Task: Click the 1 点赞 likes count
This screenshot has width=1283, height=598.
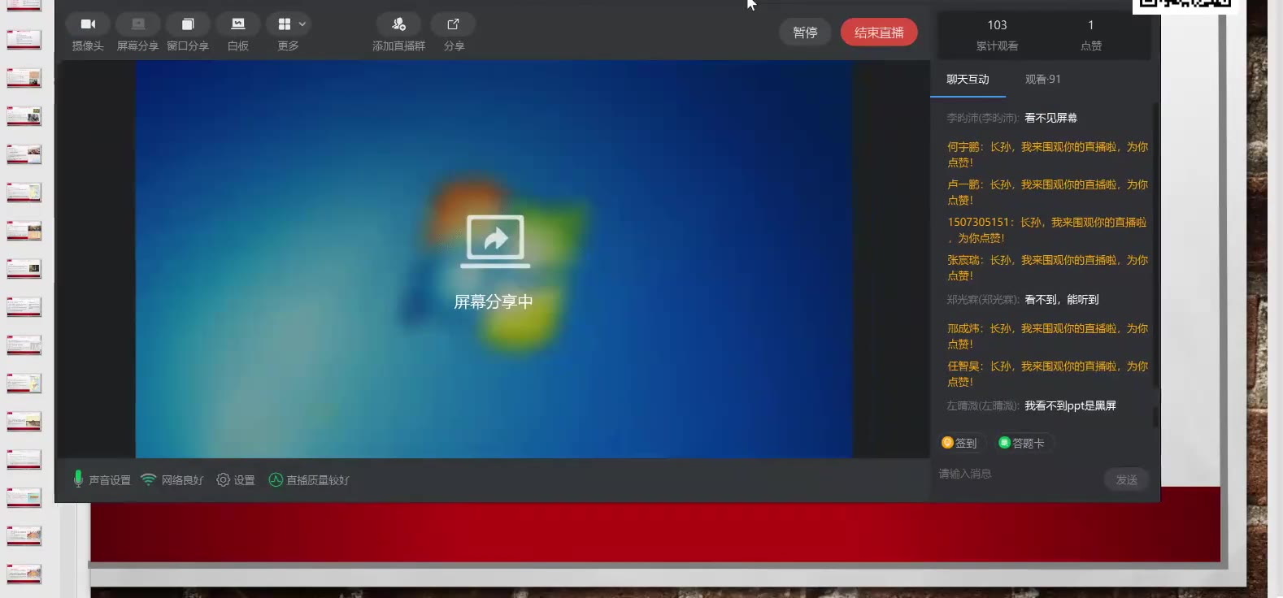Action: (x=1091, y=35)
